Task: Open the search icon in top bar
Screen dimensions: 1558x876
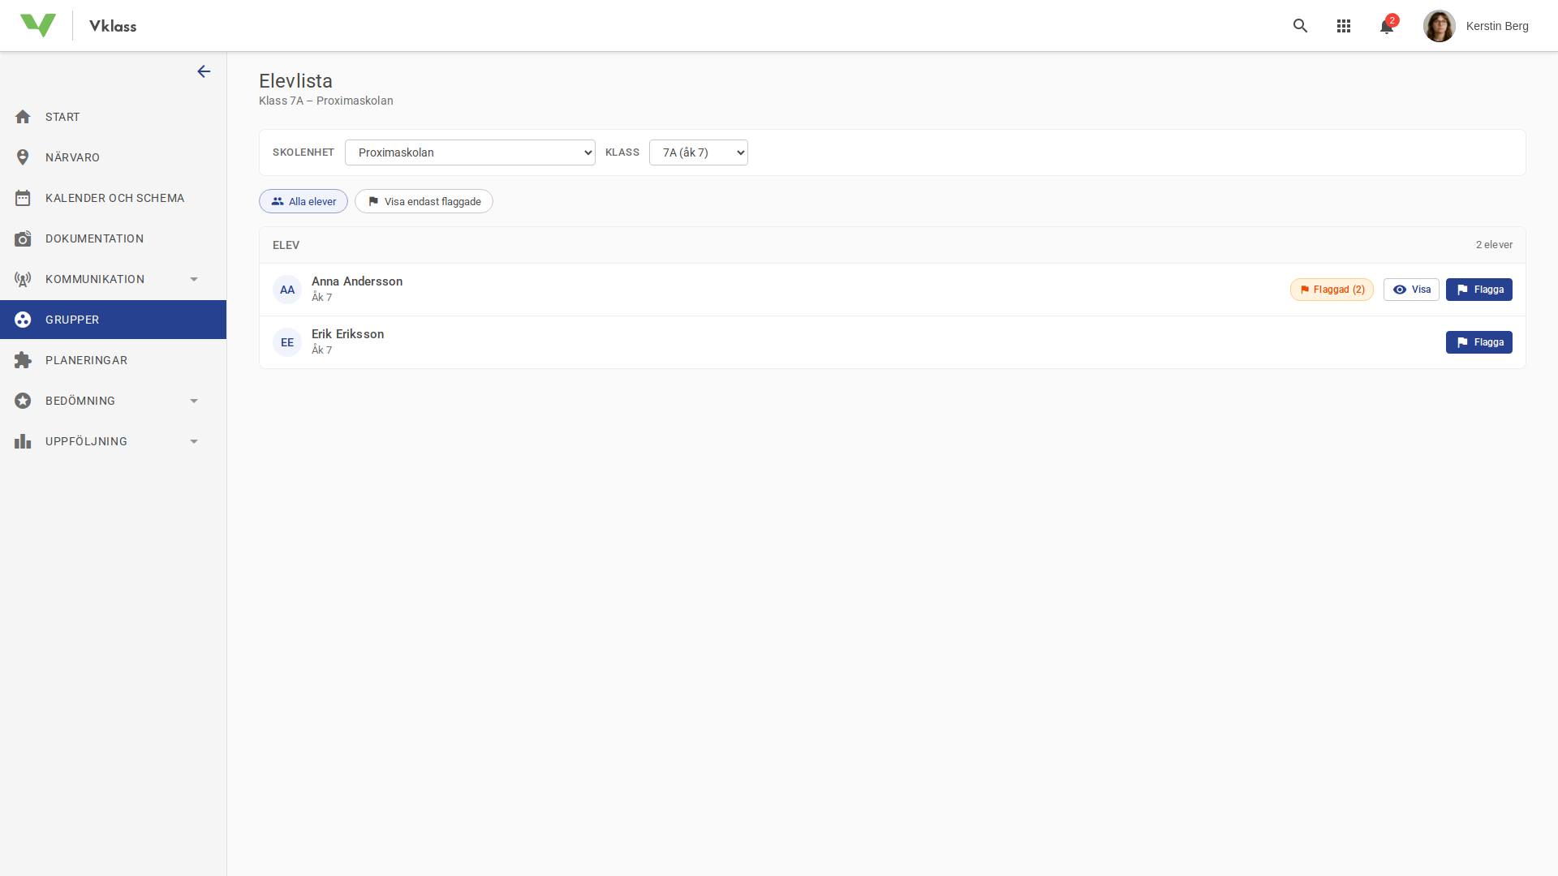Action: coord(1301,26)
